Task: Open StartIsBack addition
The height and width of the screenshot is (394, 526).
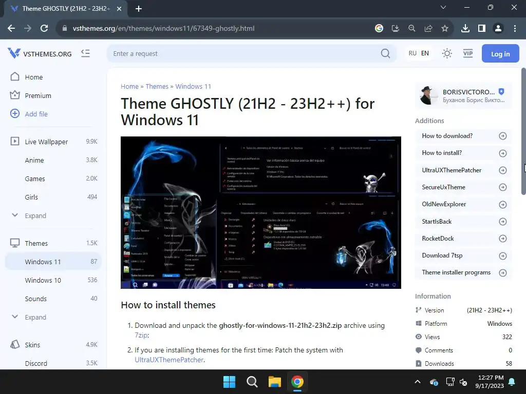Action: (463, 222)
